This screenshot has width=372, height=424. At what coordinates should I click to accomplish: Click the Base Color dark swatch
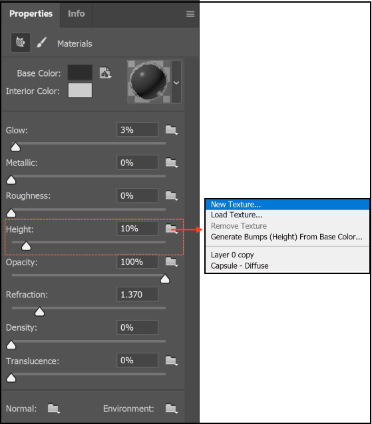(80, 72)
